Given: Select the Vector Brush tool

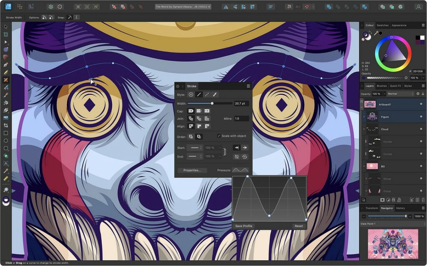Looking at the screenshot, I should tap(6, 80).
